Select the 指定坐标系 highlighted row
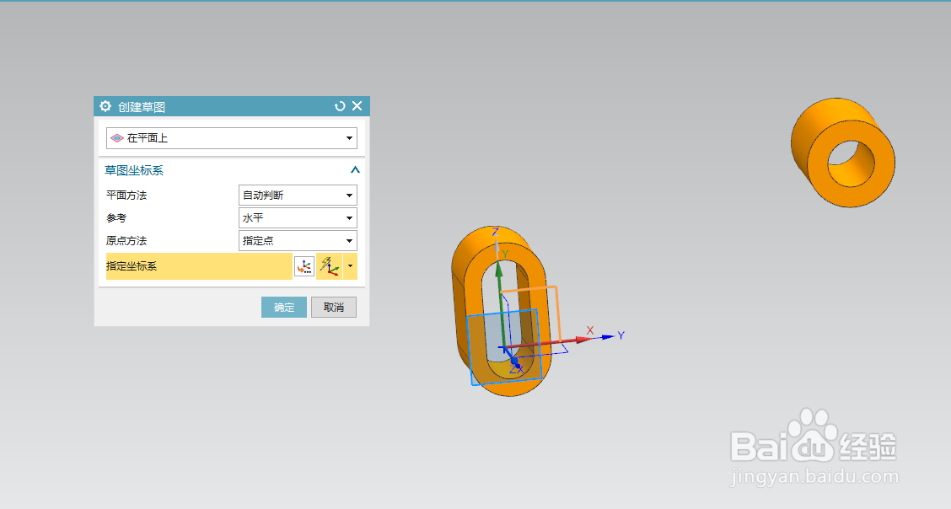This screenshot has width=951, height=509. [199, 266]
